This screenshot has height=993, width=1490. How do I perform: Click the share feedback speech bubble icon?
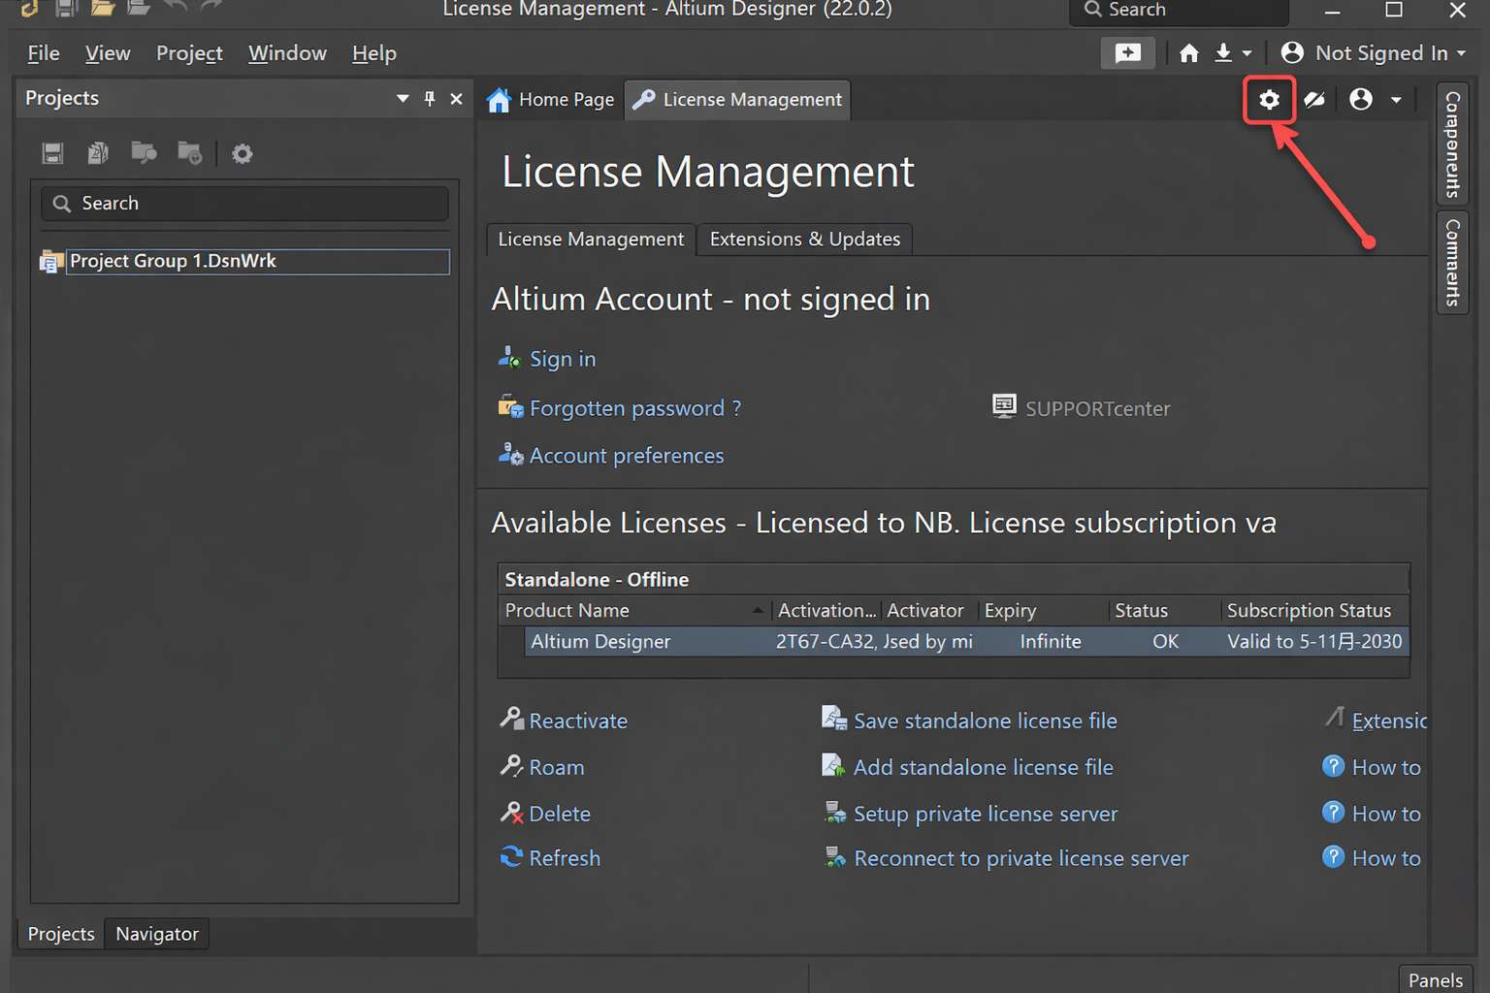[1127, 53]
